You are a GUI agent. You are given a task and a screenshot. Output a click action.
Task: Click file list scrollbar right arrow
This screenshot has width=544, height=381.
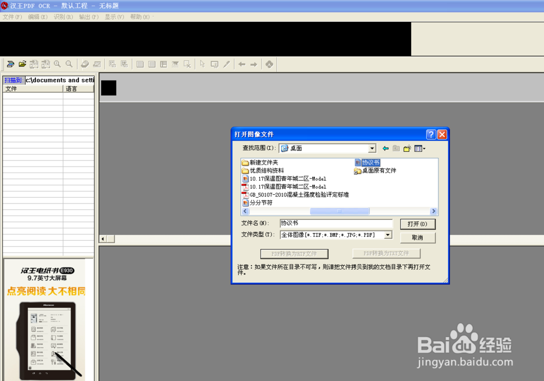point(434,211)
